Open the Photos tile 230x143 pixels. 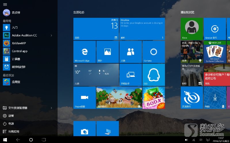pos(107,52)
